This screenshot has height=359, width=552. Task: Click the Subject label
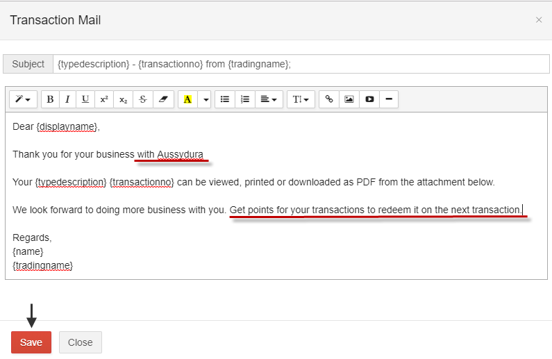[28, 64]
